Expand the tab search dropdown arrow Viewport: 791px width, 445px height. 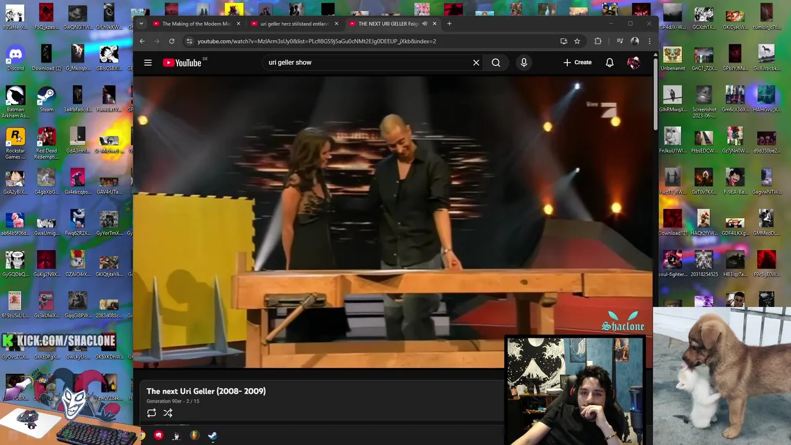[141, 23]
